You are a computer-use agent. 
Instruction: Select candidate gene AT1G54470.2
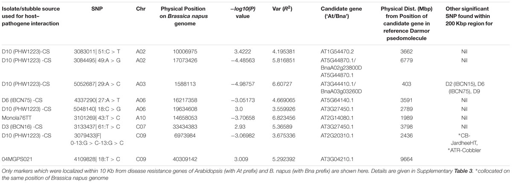[x=339, y=51]
